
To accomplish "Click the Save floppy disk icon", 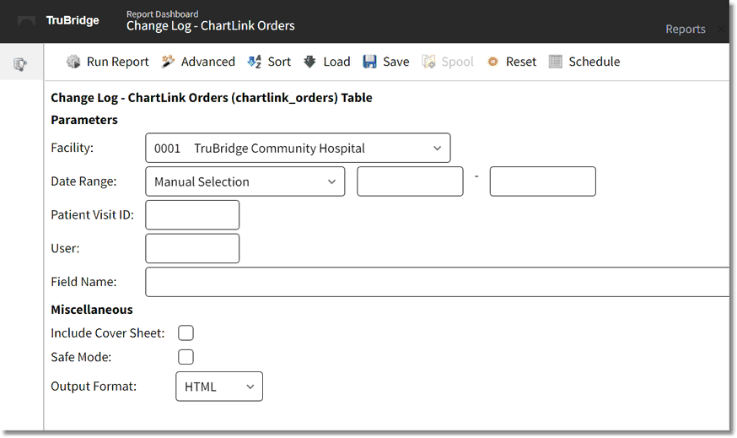I will coord(369,62).
